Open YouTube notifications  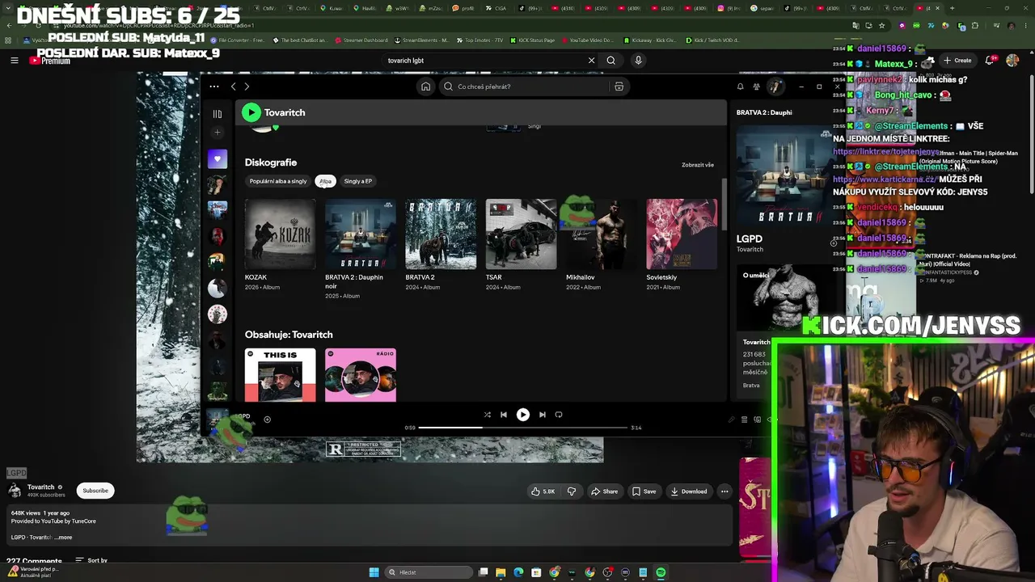click(x=991, y=60)
